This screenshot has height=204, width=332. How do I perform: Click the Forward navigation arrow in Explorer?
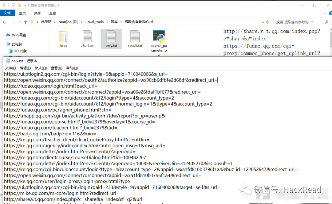point(13,22)
